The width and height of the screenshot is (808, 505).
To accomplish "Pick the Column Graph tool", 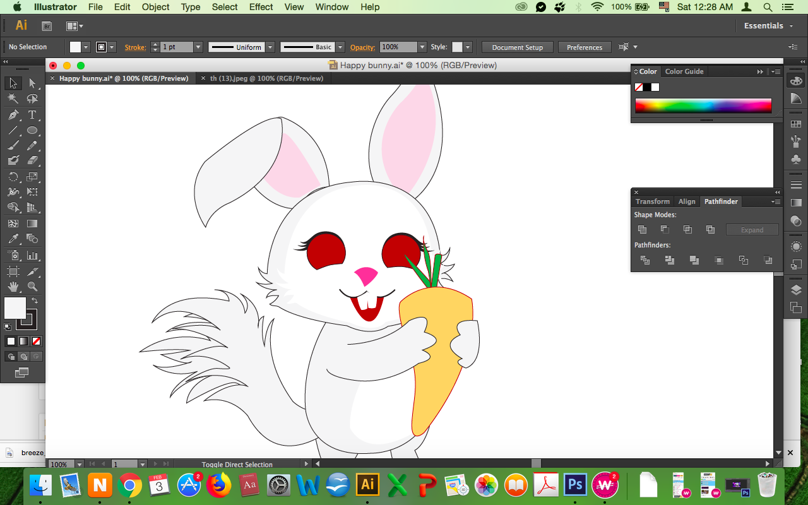I will tap(32, 255).
